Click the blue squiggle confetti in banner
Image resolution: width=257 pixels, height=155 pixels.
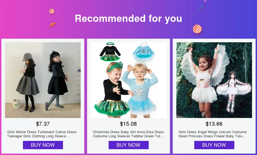[201, 7]
